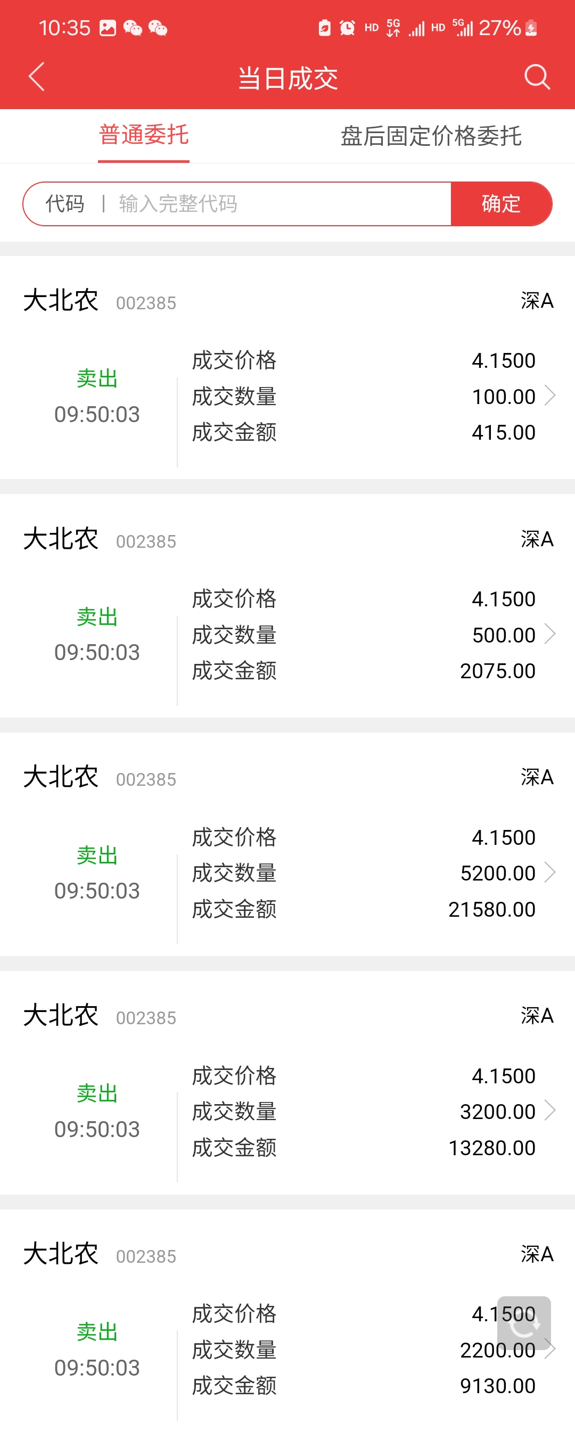Open 大北农 trade with amount 2075.00
The width and height of the screenshot is (575, 1431).
(287, 606)
